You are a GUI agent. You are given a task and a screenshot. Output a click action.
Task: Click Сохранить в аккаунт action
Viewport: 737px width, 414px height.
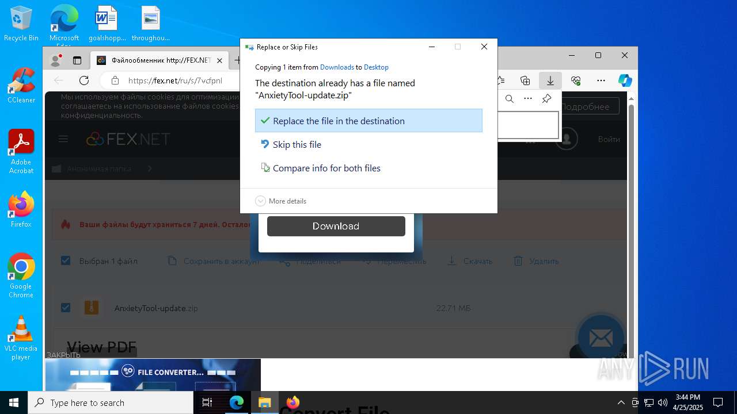pos(214,261)
